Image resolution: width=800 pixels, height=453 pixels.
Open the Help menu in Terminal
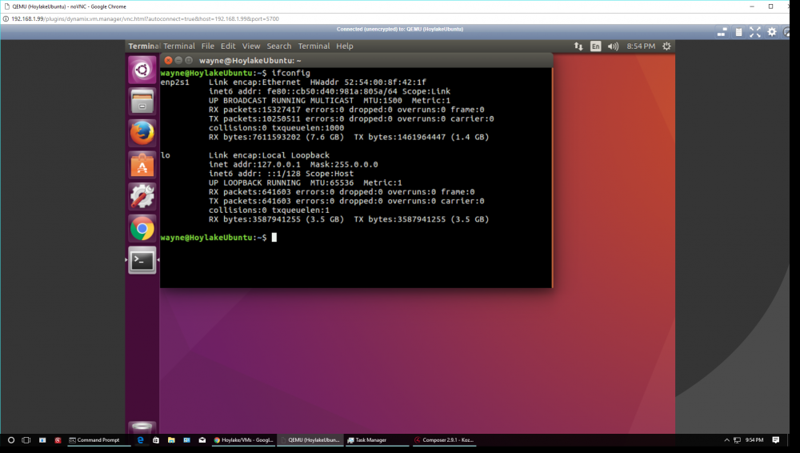344,46
